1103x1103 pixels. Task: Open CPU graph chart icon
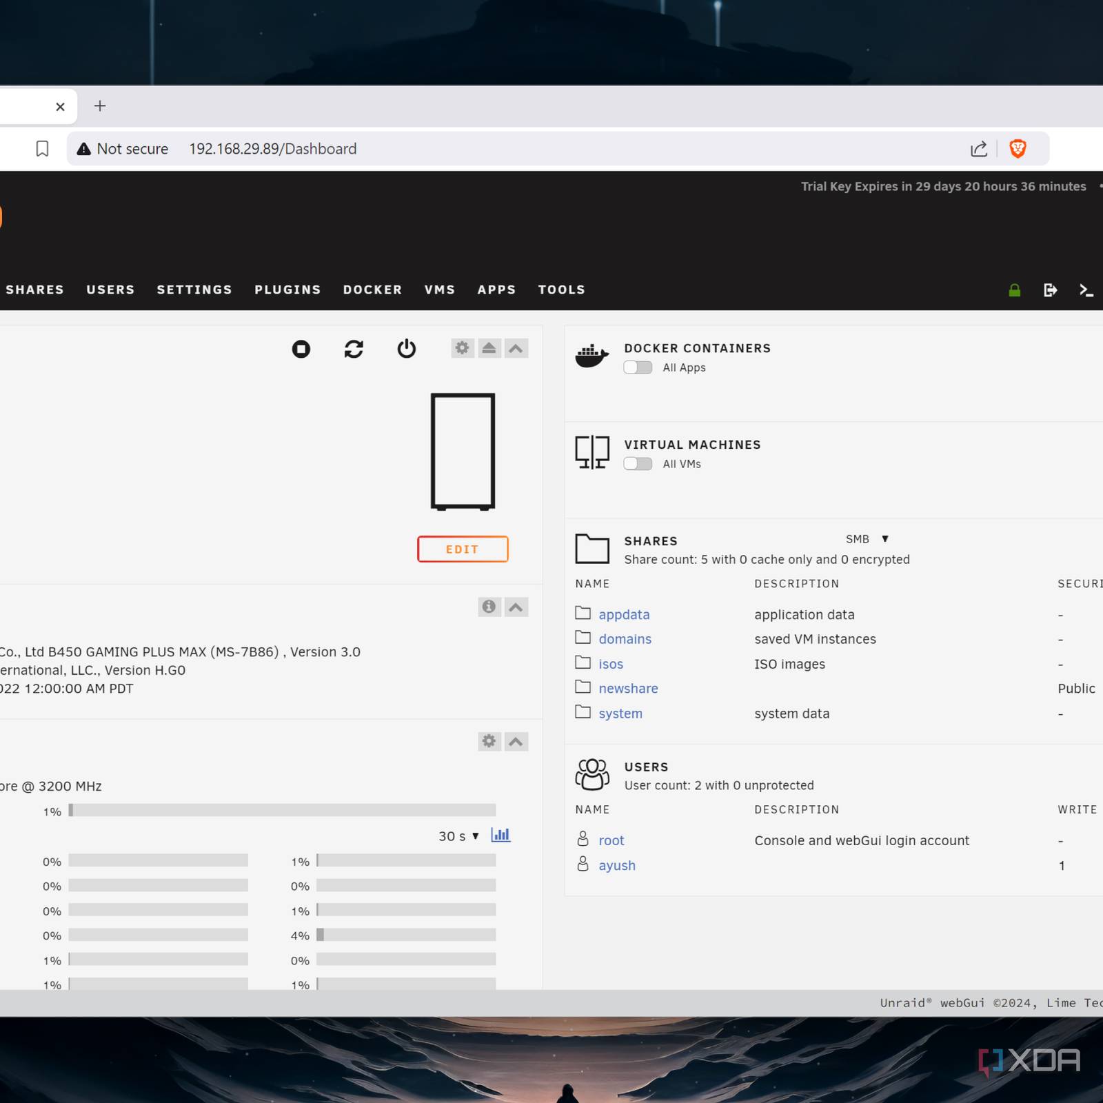500,835
